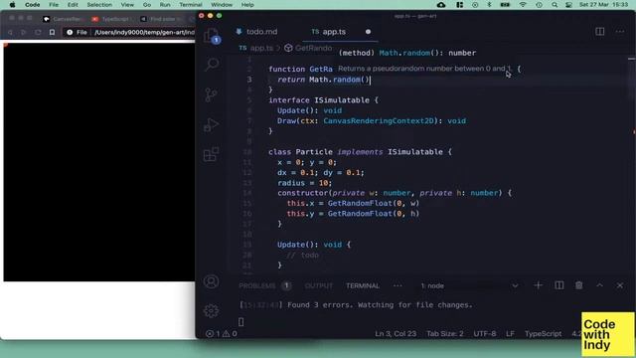Split the editor to the right
The width and height of the screenshot is (636, 358).
tap(599, 32)
